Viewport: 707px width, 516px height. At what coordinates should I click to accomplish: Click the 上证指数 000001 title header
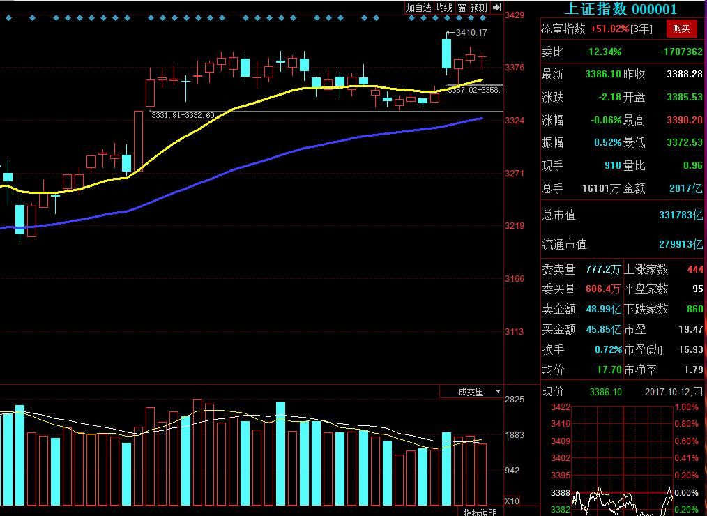(620, 9)
